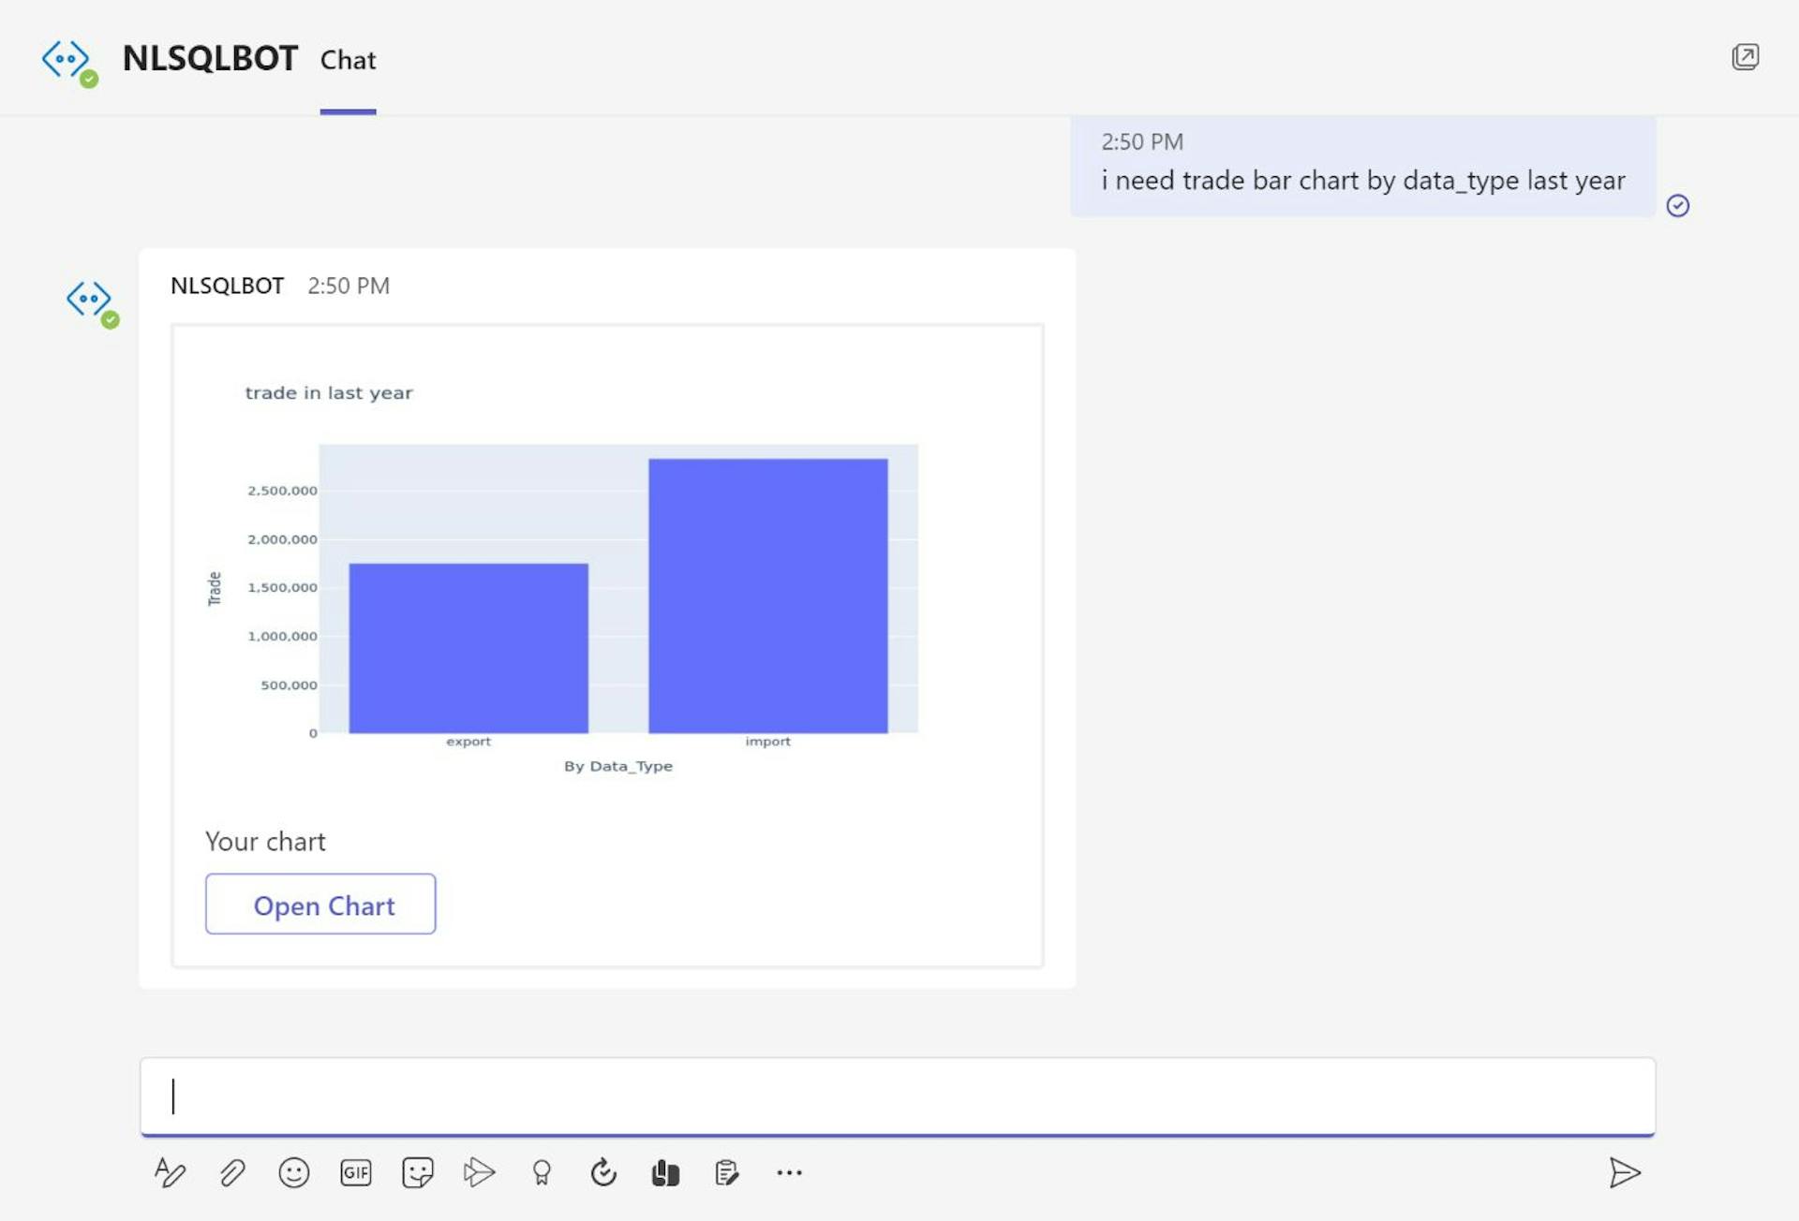The image size is (1799, 1221).
Task: Pop out the chat into a new window
Action: (x=1747, y=57)
